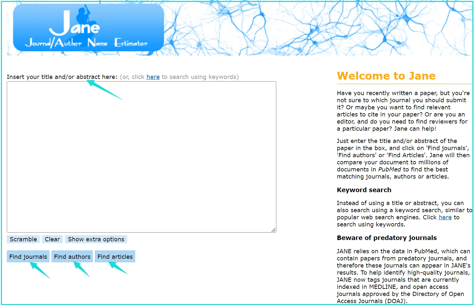The width and height of the screenshot is (474, 306).
Task: Clear the abstract text box
Action: [x=52, y=239]
